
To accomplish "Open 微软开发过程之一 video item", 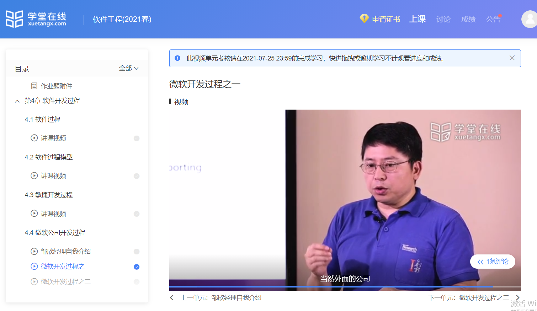I will tap(66, 266).
